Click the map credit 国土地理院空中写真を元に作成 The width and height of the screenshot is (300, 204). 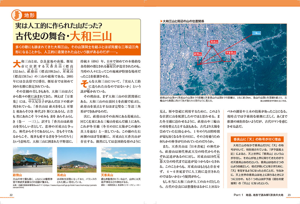click(274, 101)
